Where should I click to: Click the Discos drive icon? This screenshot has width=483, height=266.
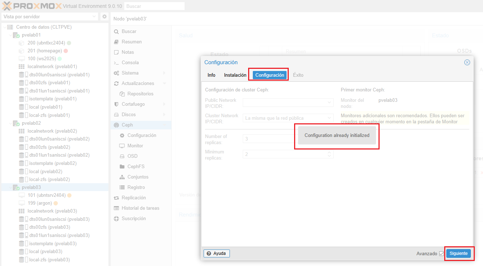(116, 115)
